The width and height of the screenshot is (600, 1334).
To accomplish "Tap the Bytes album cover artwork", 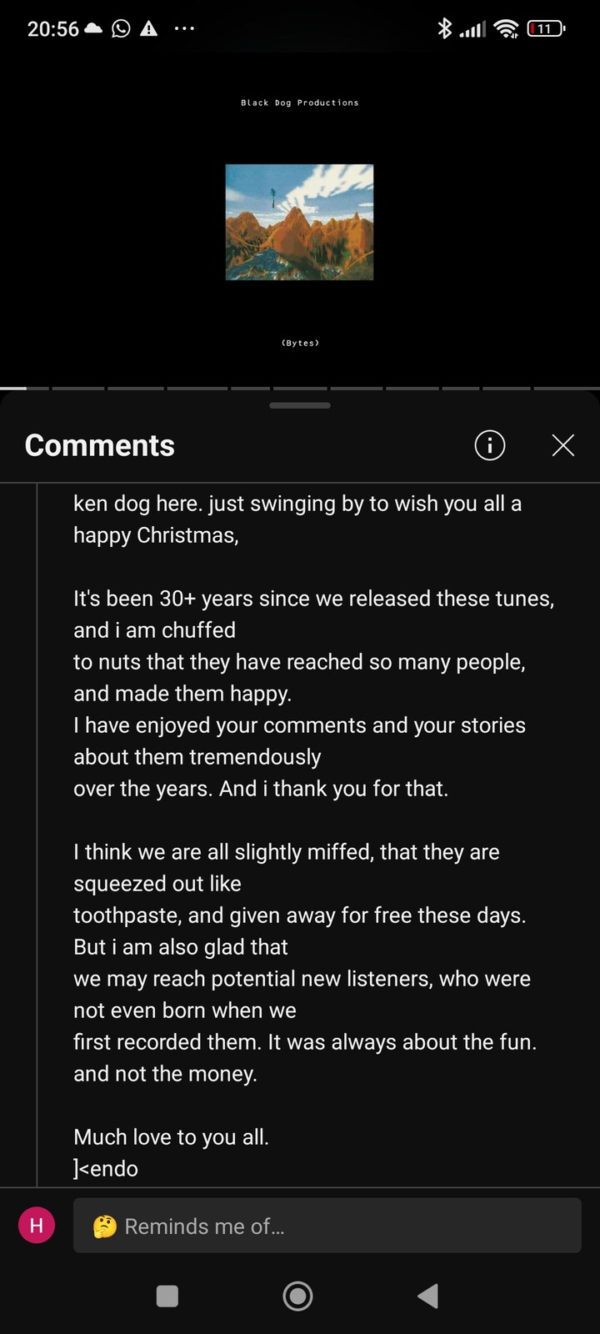I will pos(299,222).
